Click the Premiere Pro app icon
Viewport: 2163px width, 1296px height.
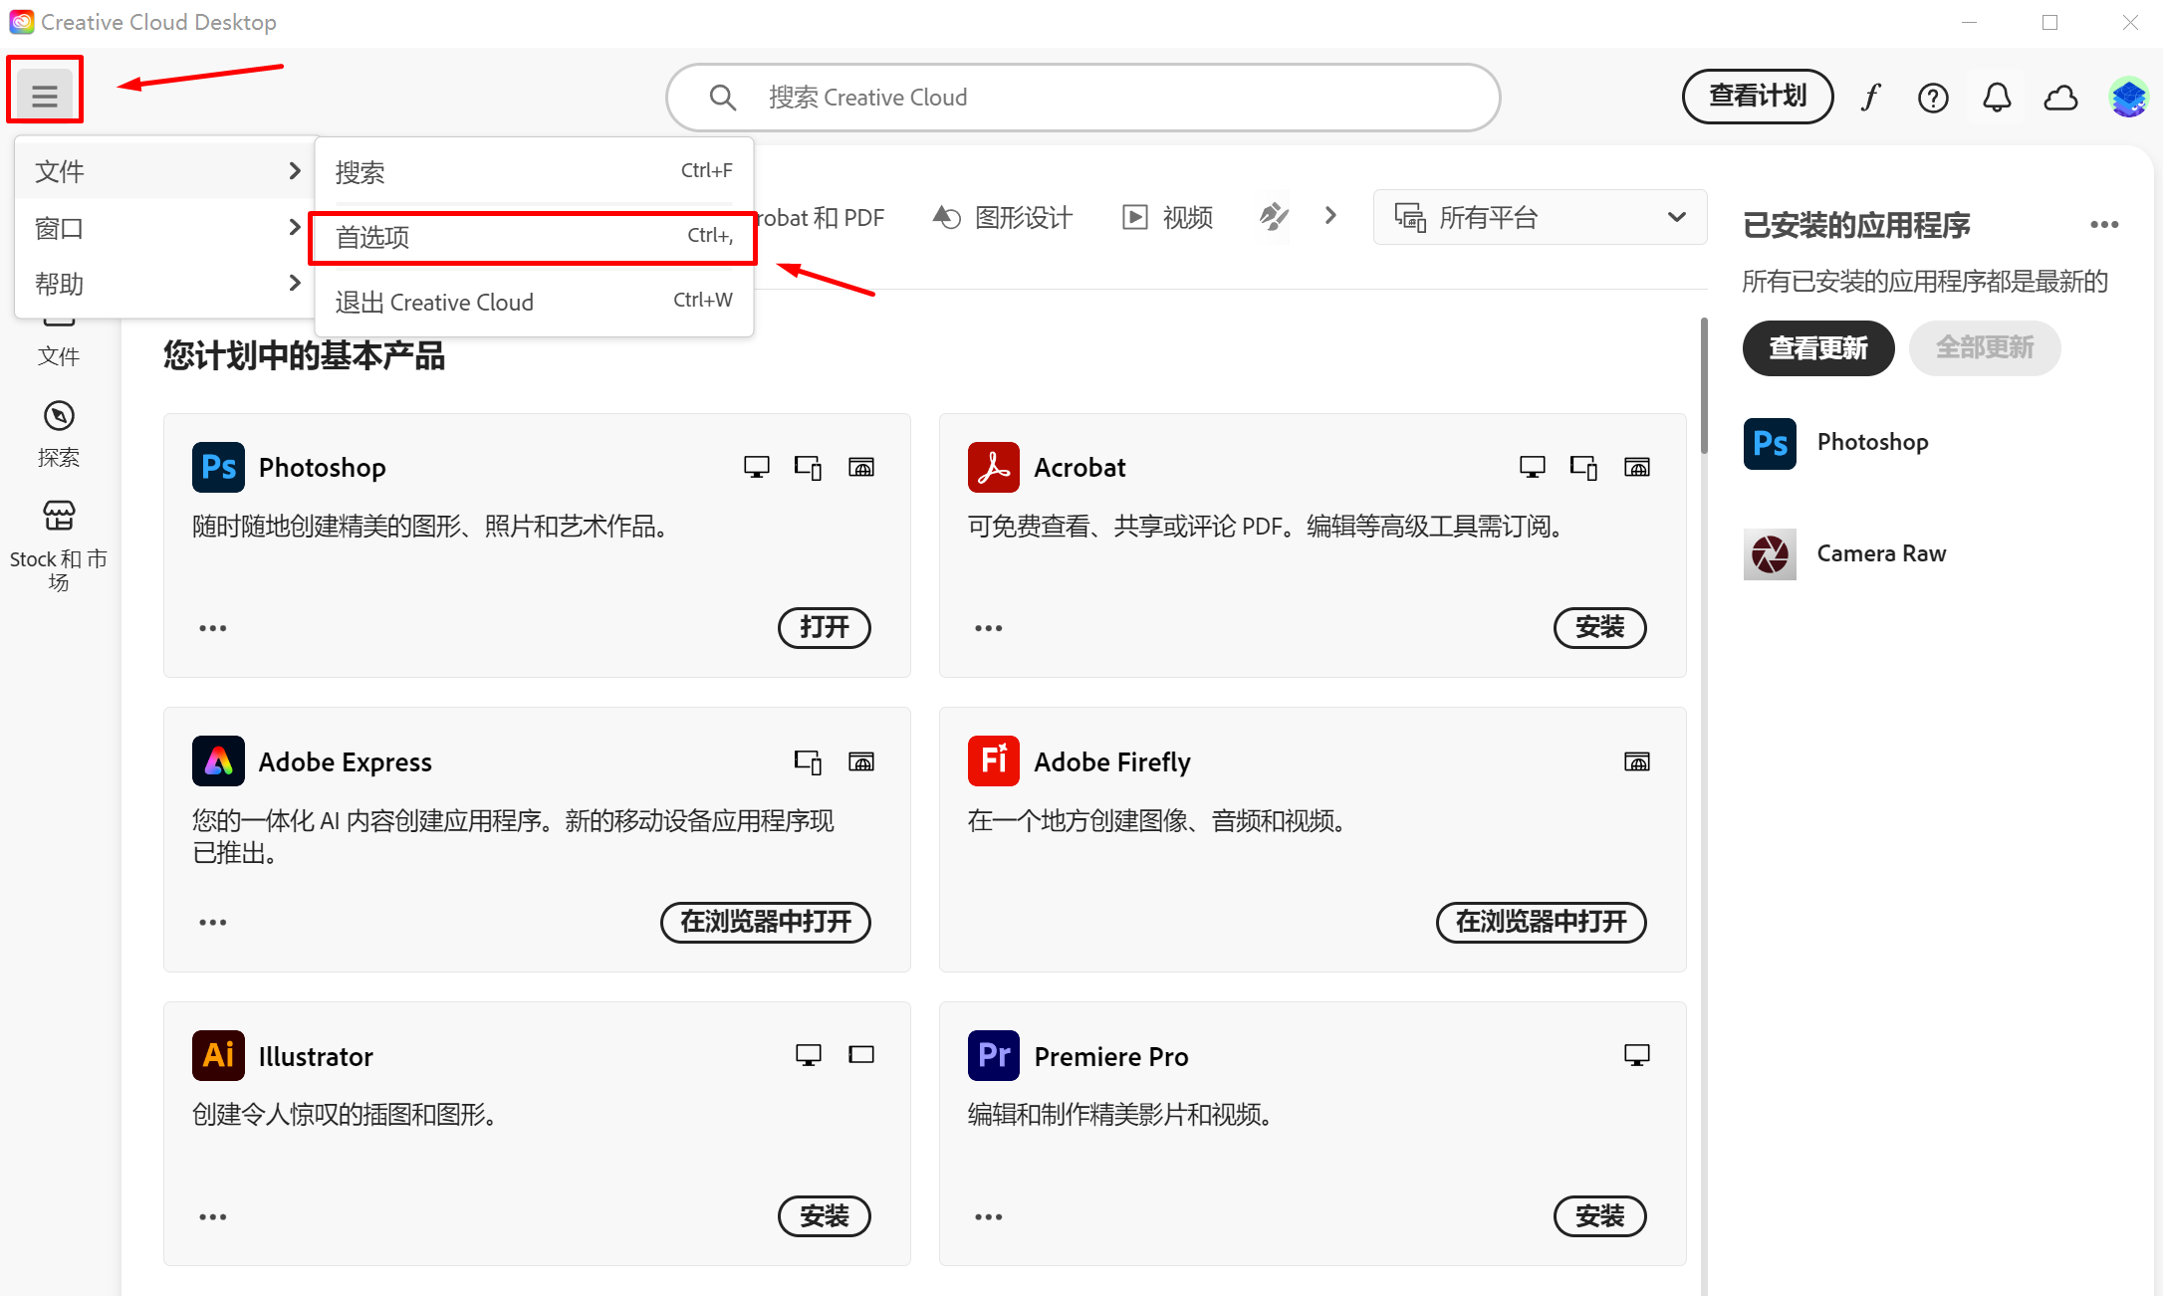point(994,1055)
